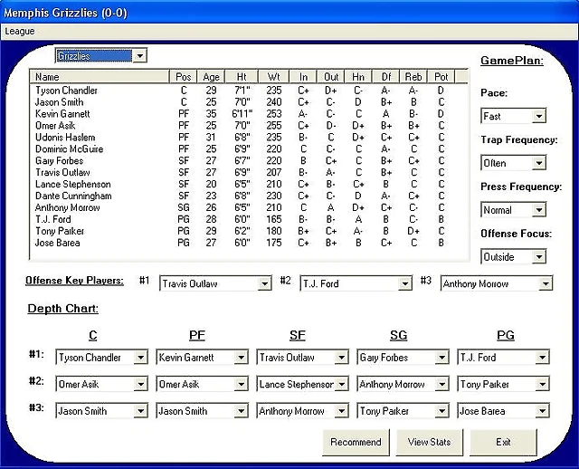Select Lance Stephenson row in roster
Screen dimensions: 579x469
(x=248, y=184)
